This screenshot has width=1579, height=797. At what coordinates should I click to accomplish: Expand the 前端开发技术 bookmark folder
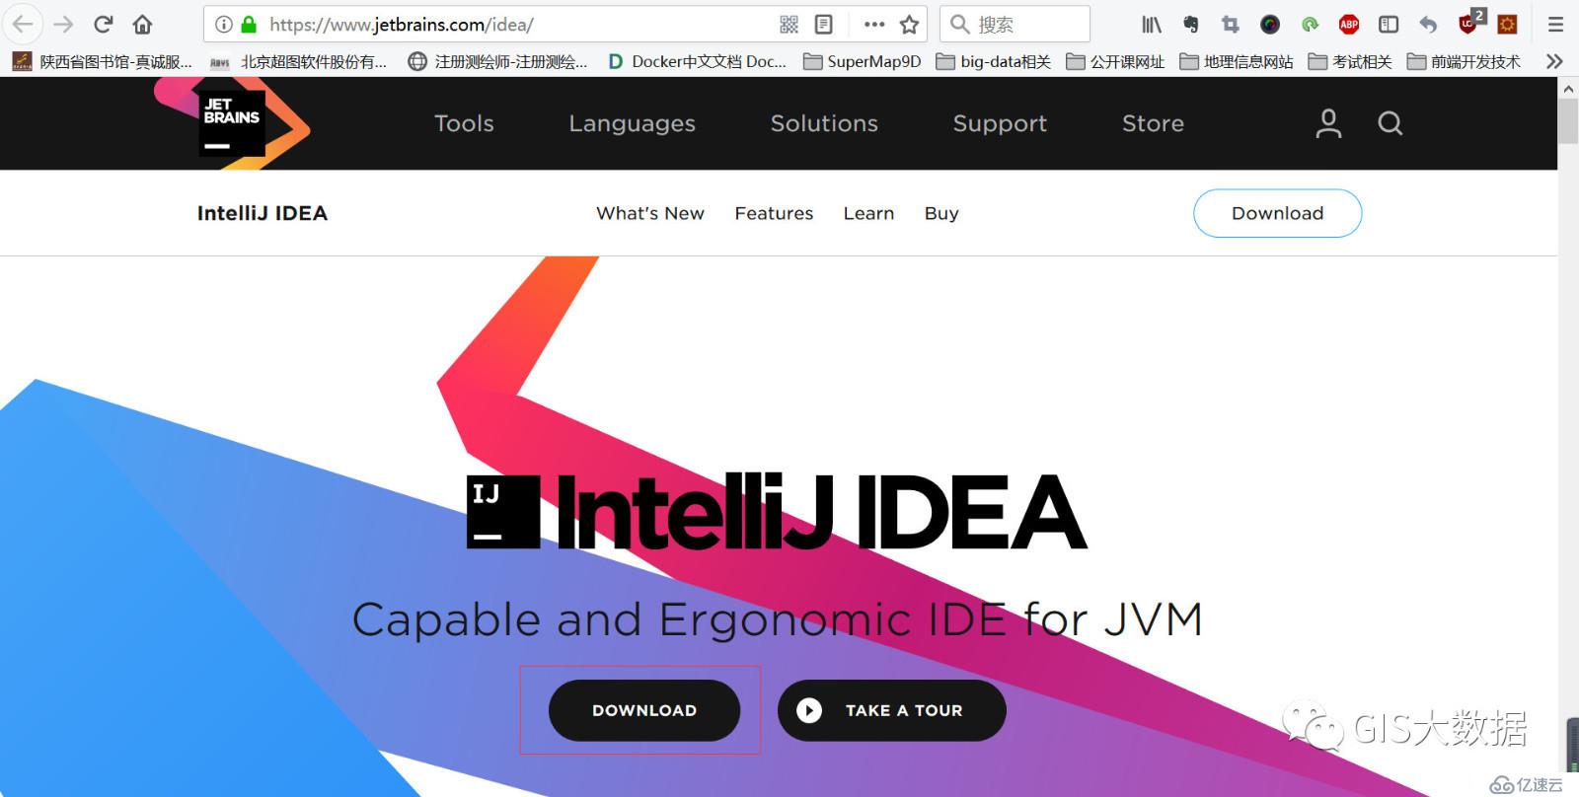point(1464,61)
